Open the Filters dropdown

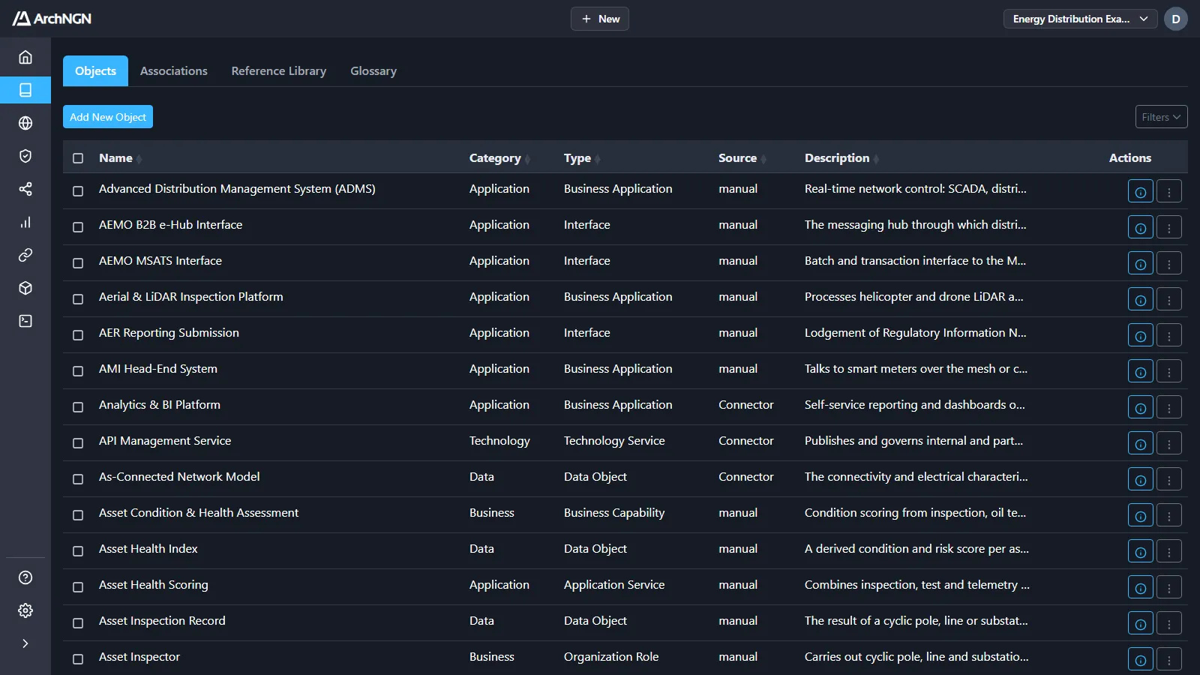pos(1161,117)
